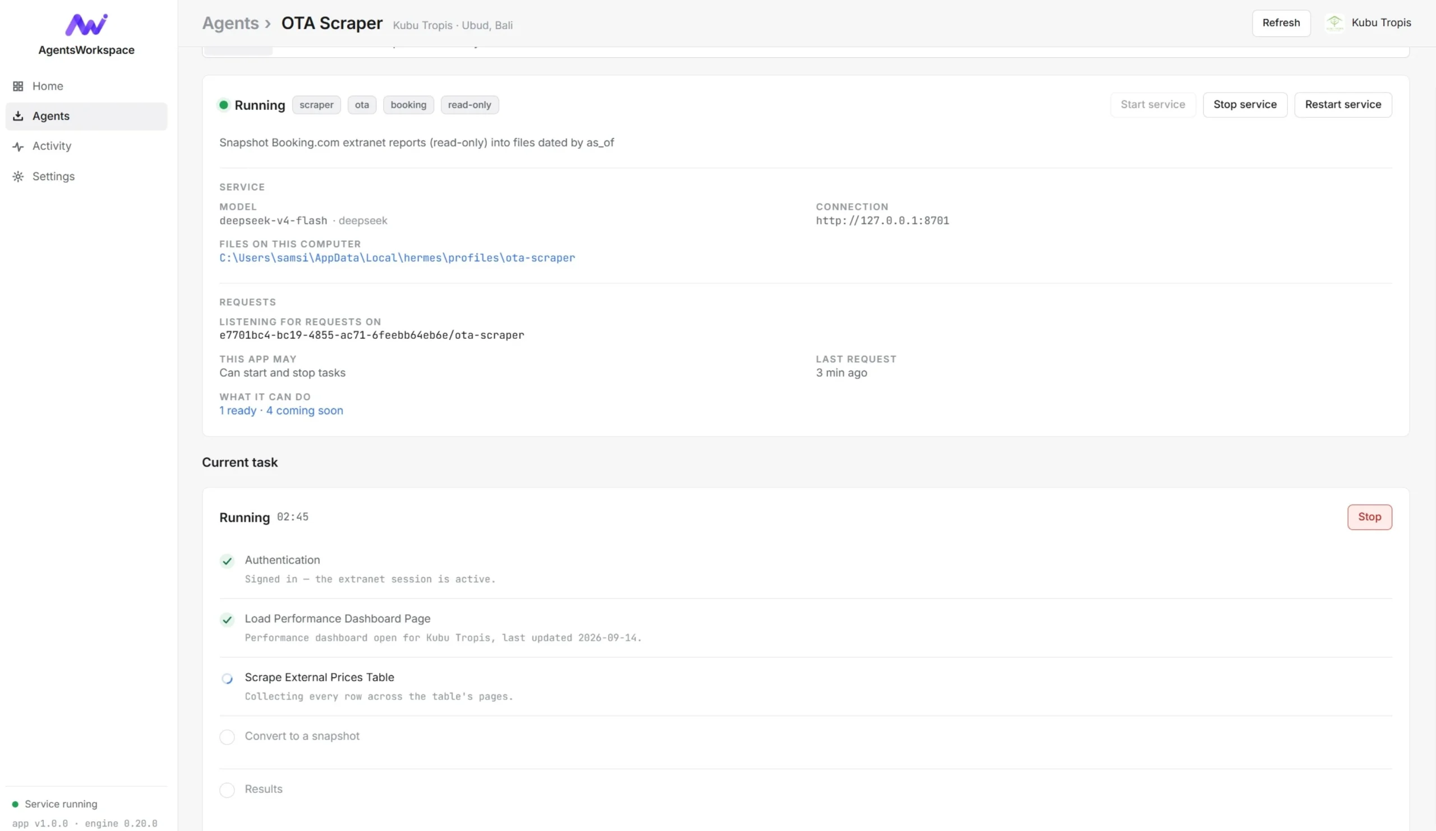Click the connection URL 'http://127.0.0.1:8701'
Screen dimensions: 1436x831
pyautogui.click(x=882, y=221)
